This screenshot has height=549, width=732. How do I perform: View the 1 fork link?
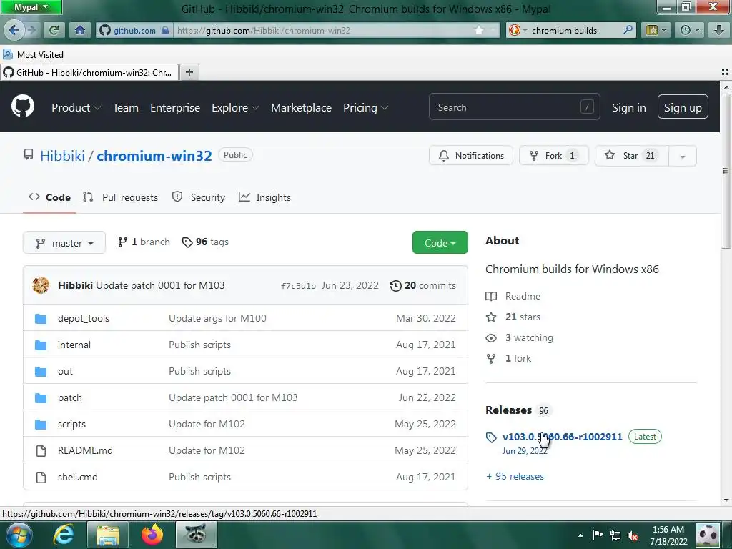click(x=508, y=358)
